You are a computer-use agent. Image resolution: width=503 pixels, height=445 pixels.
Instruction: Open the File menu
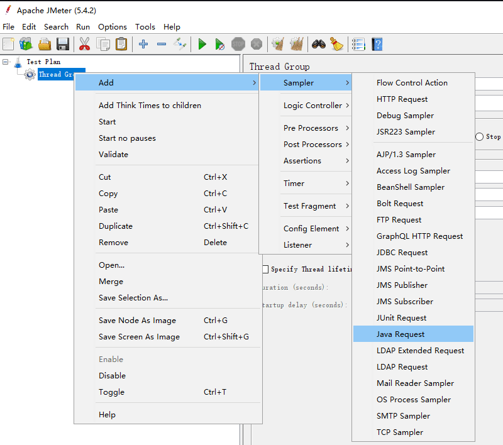pyautogui.click(x=8, y=27)
